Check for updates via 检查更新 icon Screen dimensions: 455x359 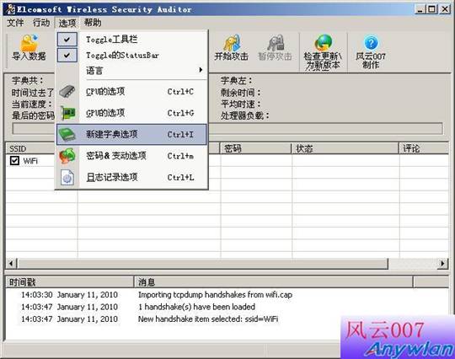323,43
